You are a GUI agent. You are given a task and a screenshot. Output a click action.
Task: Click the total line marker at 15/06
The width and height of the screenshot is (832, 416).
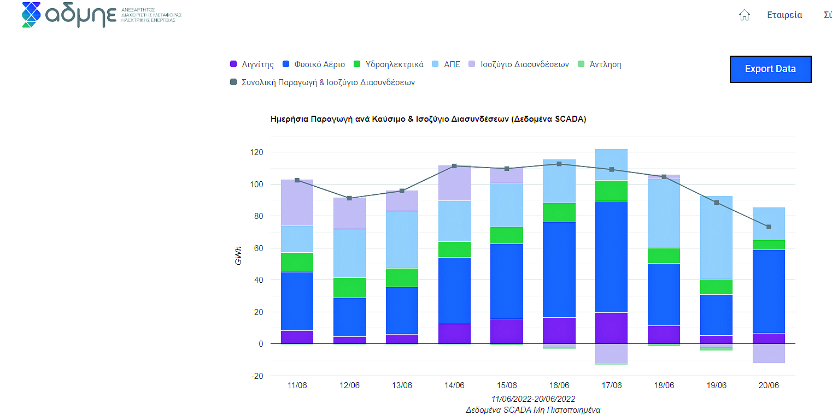[507, 169]
